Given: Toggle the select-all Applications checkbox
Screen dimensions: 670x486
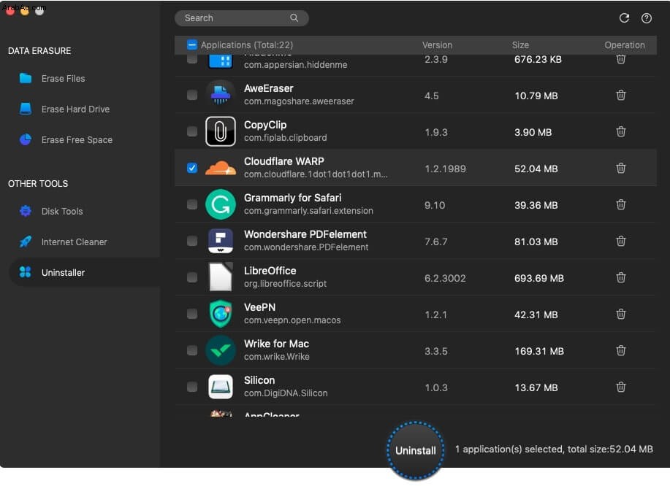Looking at the screenshot, I should click(192, 45).
